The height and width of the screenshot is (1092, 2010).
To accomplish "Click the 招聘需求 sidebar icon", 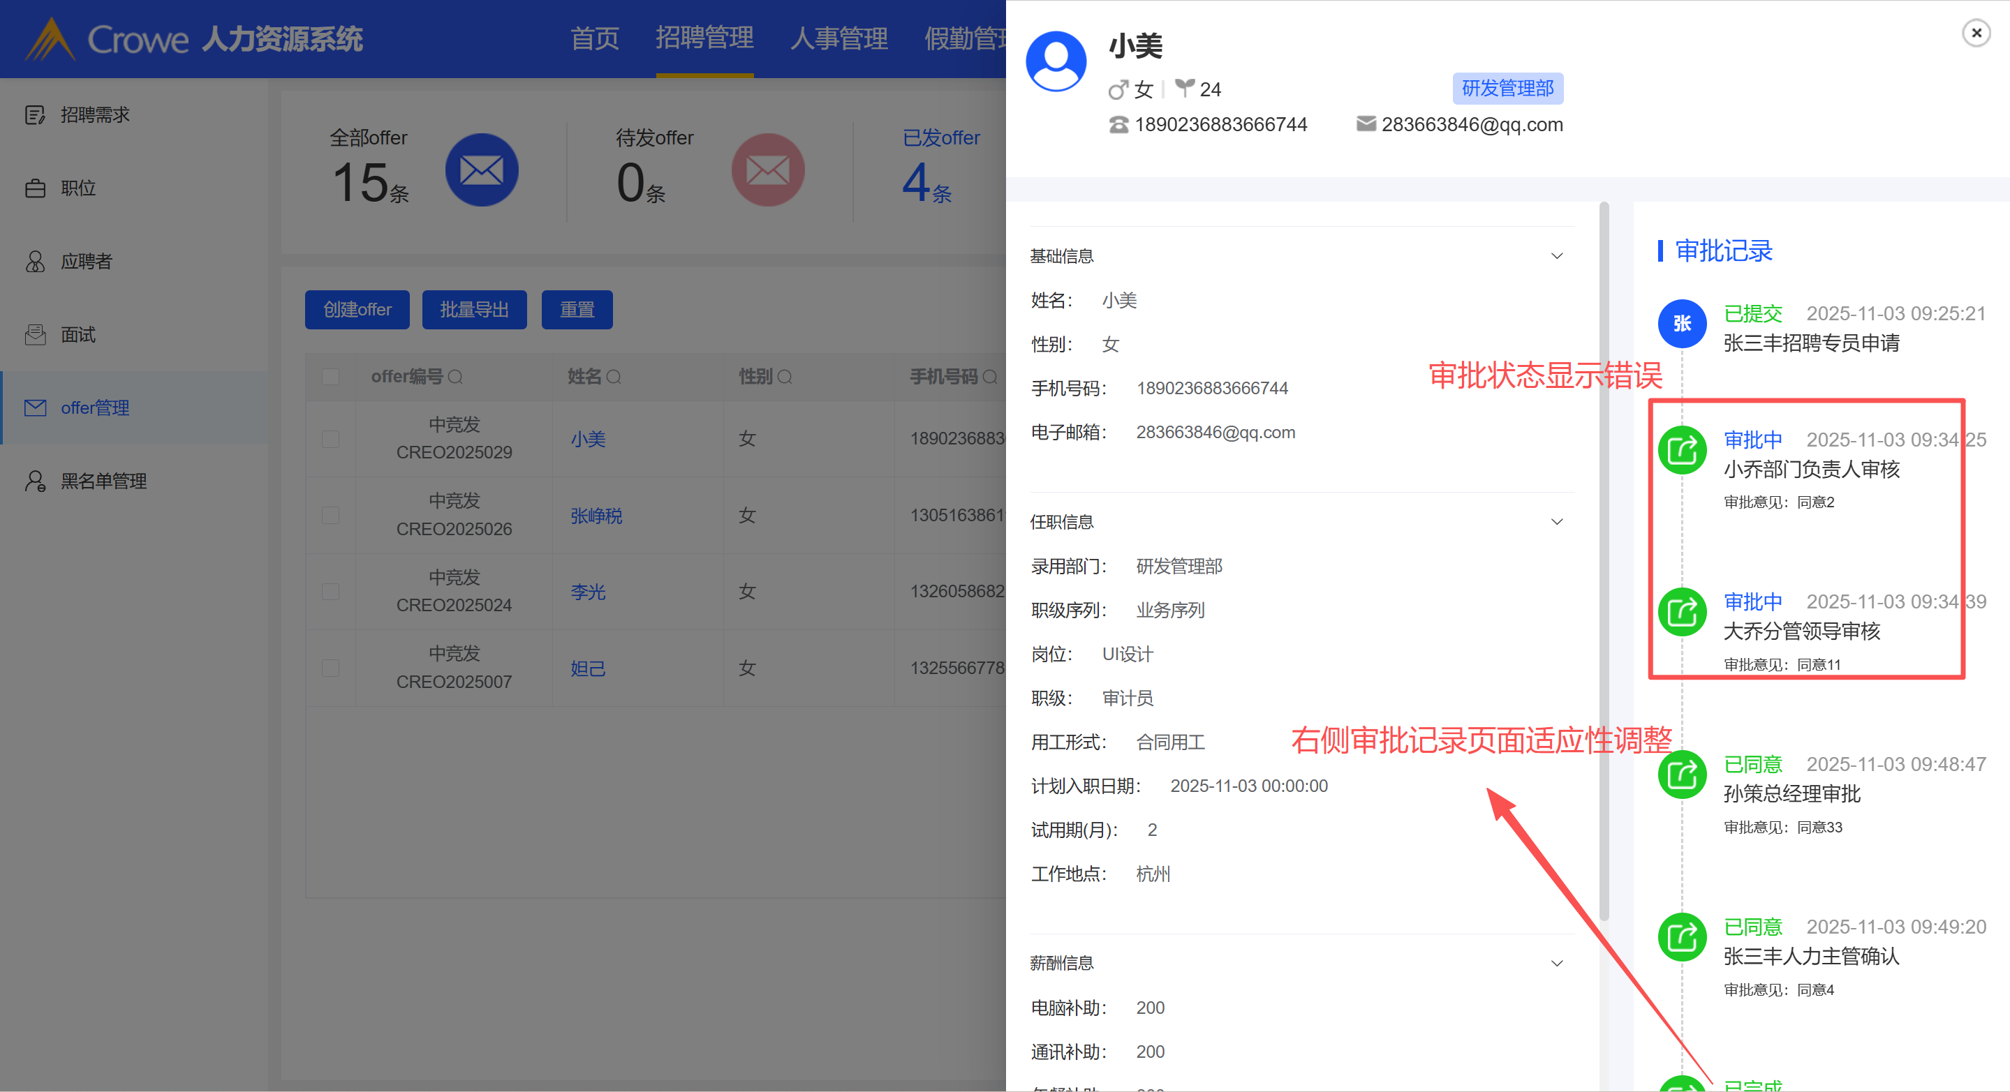I will (x=35, y=115).
